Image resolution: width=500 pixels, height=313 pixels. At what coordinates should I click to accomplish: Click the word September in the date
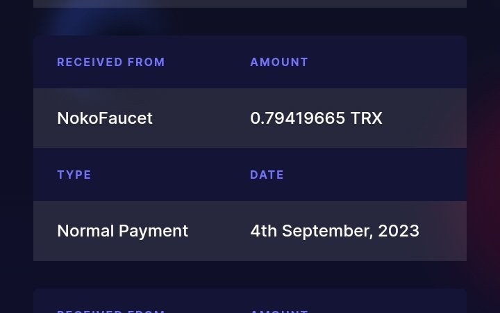(328, 231)
